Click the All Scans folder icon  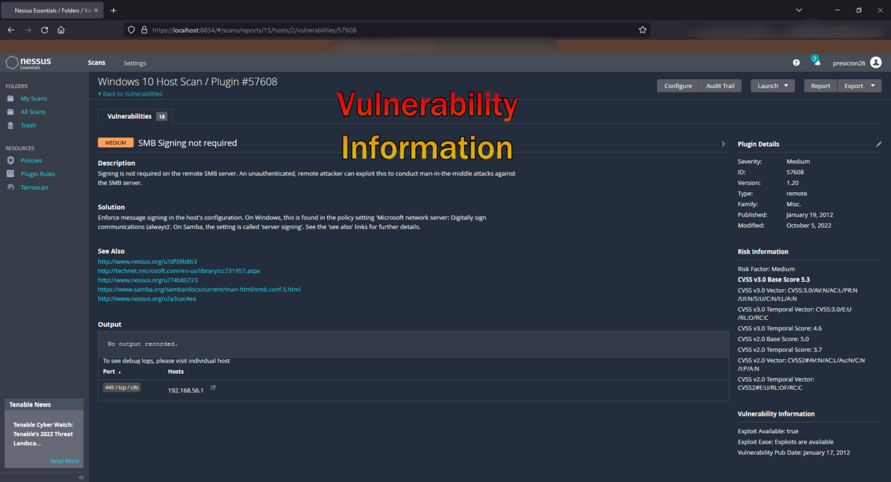(10, 112)
